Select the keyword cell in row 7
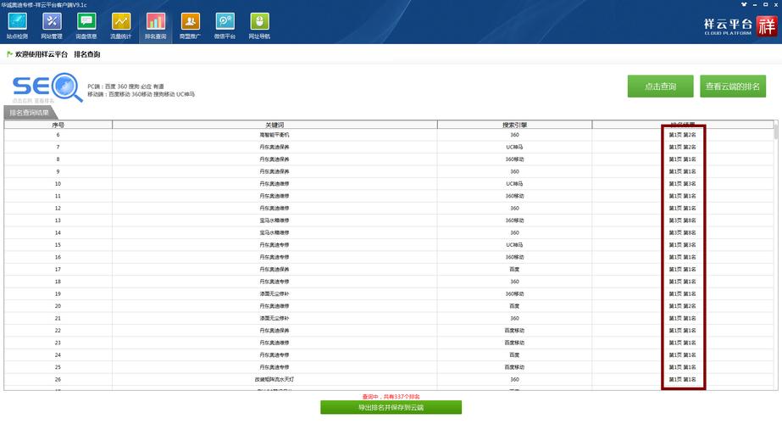The height and width of the screenshot is (424, 782). pyautogui.click(x=275, y=148)
